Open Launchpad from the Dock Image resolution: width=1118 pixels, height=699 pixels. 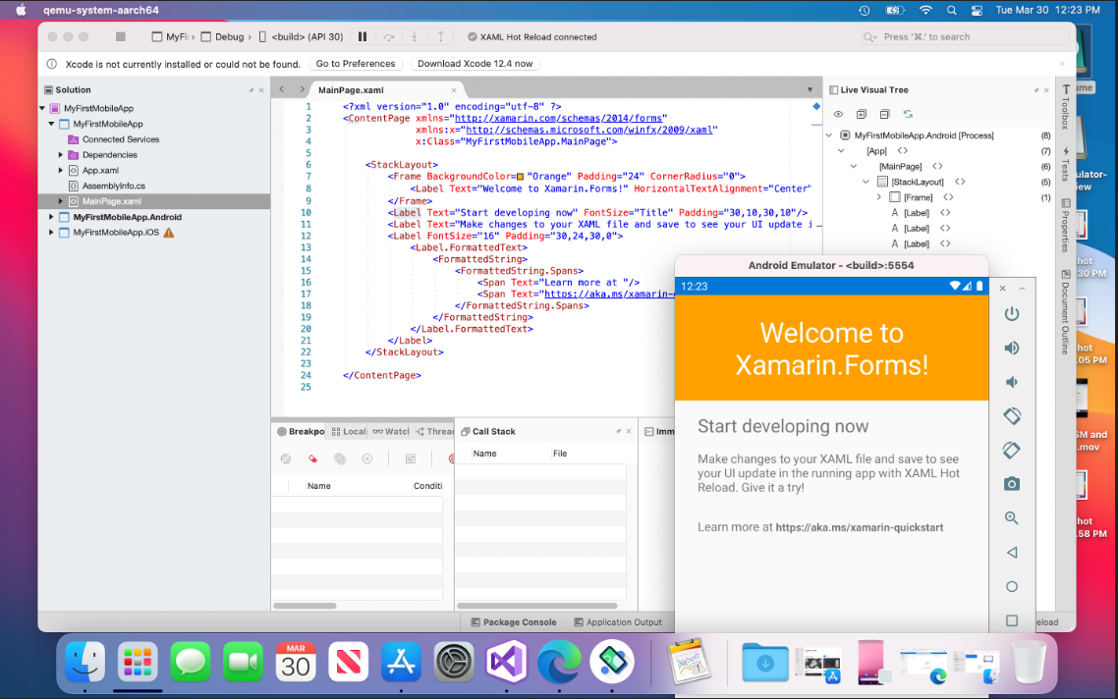[x=138, y=662]
